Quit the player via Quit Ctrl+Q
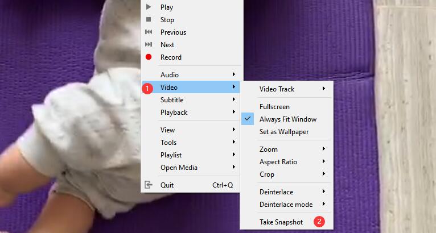Viewport: 436px width, 233px height. pos(191,185)
